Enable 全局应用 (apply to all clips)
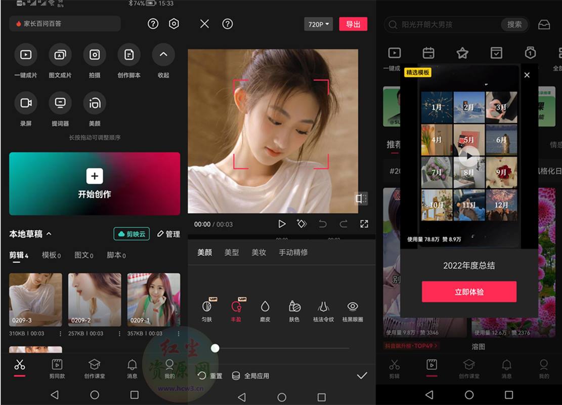This screenshot has width=562, height=405. coord(251,375)
